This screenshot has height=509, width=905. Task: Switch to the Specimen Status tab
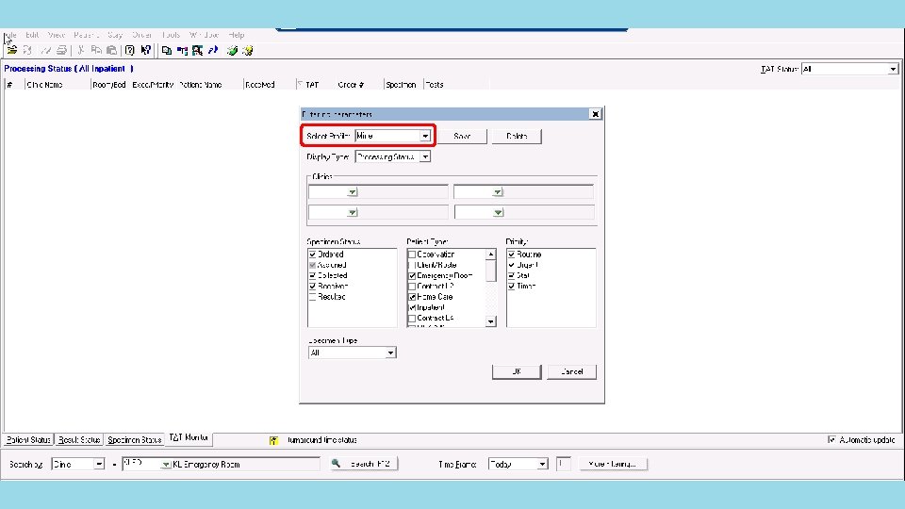click(135, 440)
